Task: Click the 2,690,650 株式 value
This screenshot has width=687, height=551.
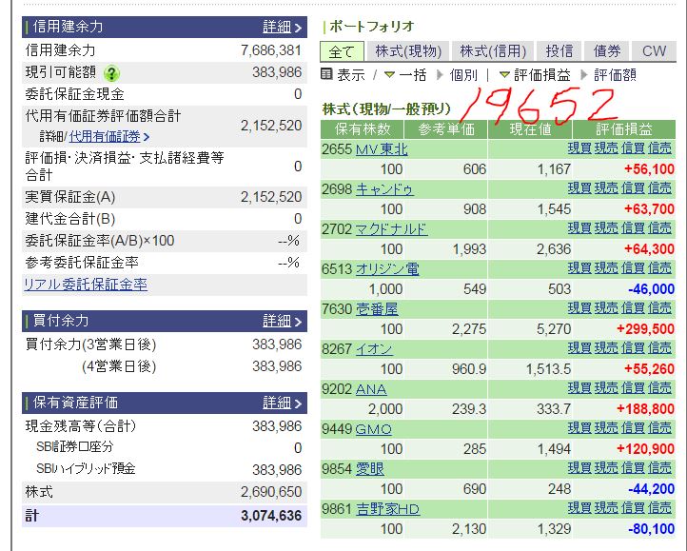Action: click(271, 492)
